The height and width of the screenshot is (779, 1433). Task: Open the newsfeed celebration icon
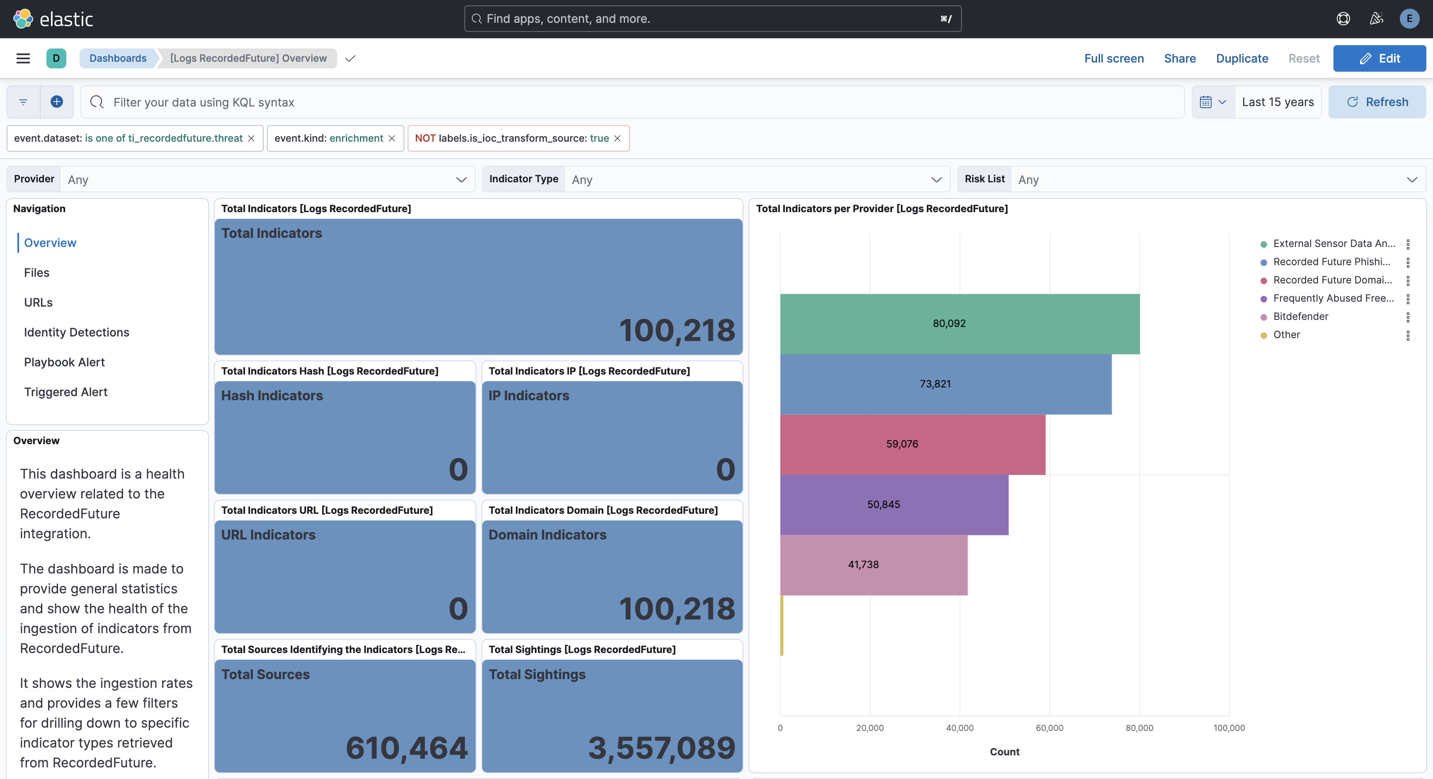1376,19
